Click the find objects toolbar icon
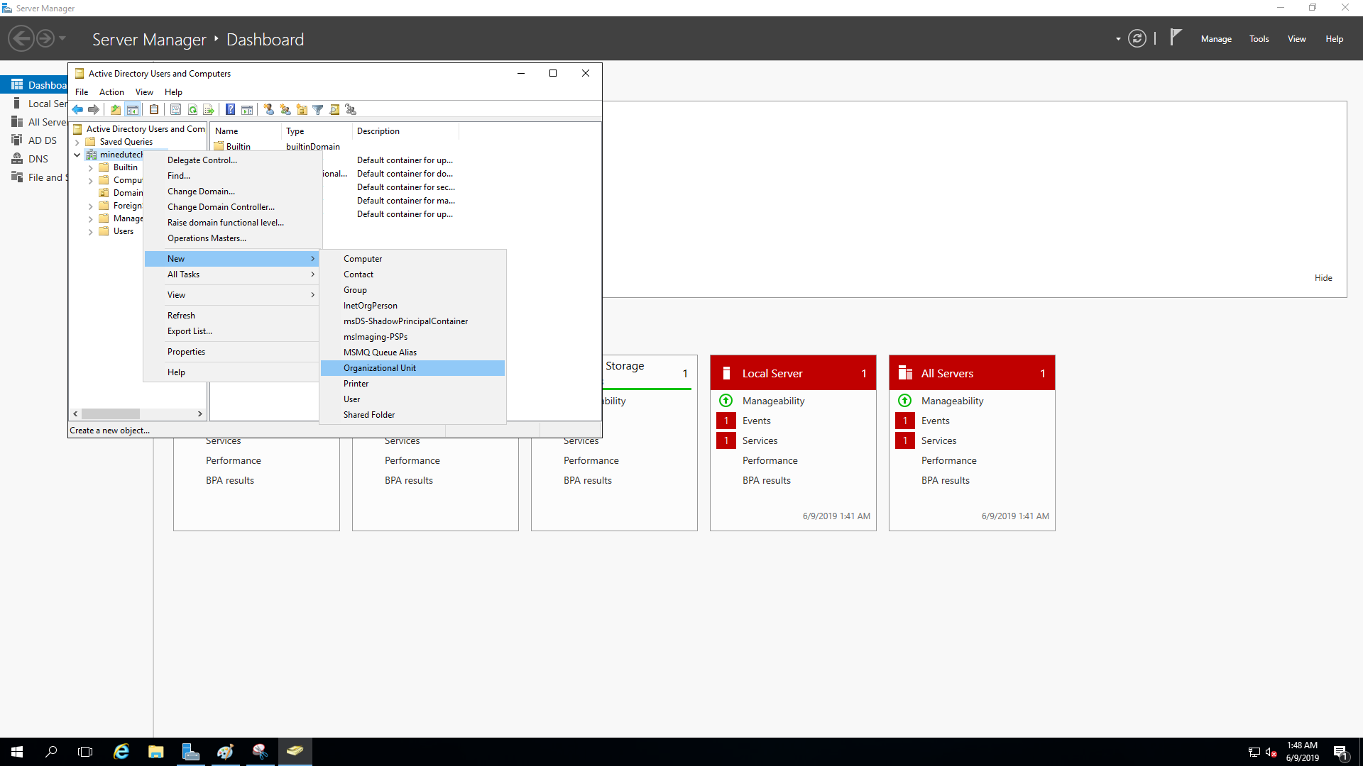1363x766 pixels. (334, 109)
